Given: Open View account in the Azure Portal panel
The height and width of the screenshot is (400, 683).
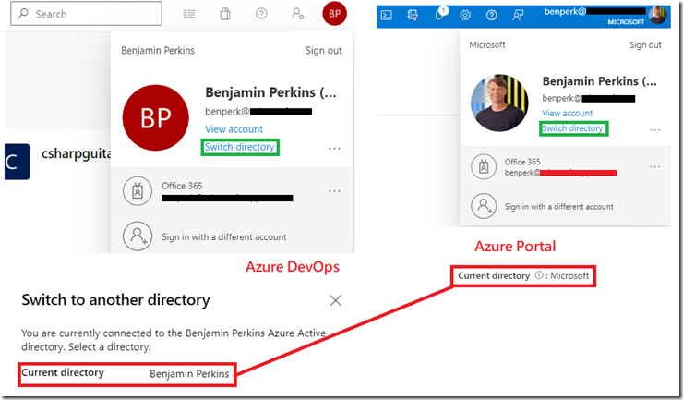Looking at the screenshot, I should click(567, 113).
